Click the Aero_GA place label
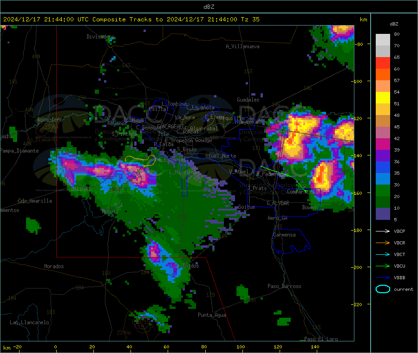418x353 pixels. 277,218
